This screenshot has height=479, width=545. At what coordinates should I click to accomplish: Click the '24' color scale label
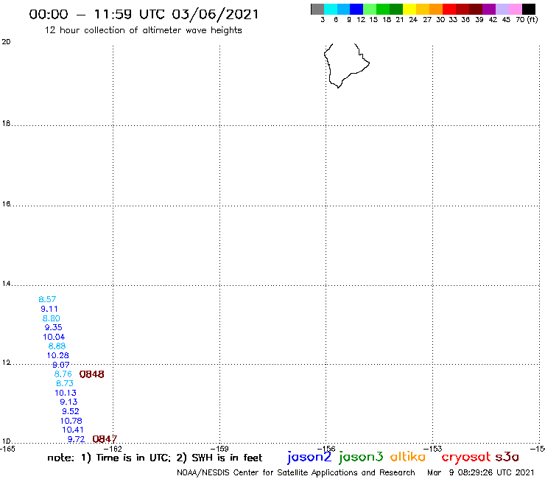click(413, 20)
